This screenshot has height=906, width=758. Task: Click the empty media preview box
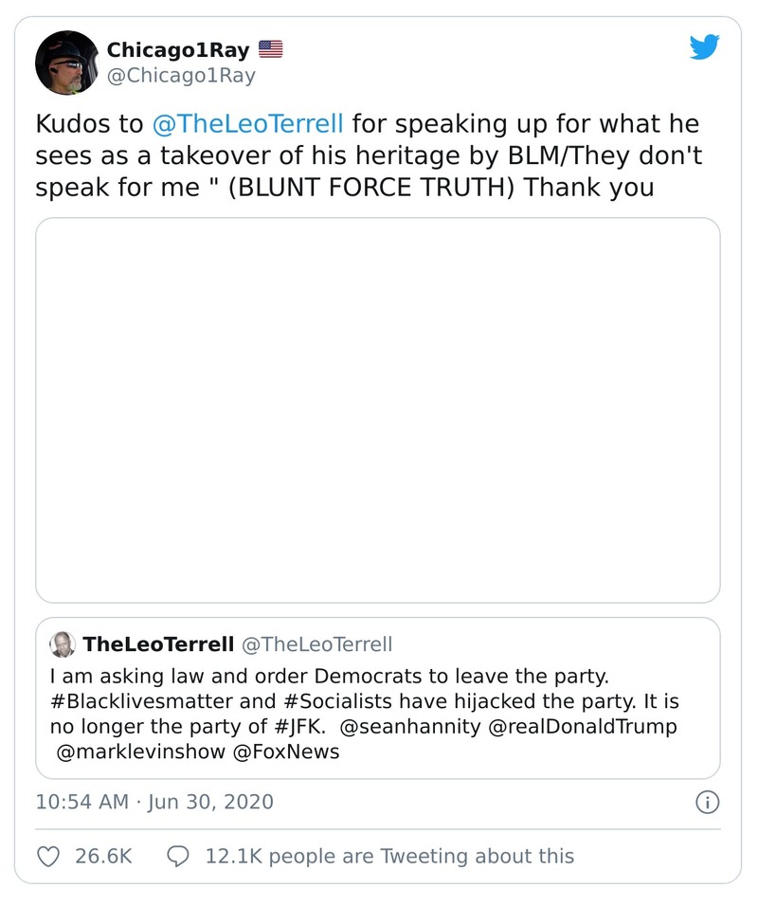pos(378,409)
